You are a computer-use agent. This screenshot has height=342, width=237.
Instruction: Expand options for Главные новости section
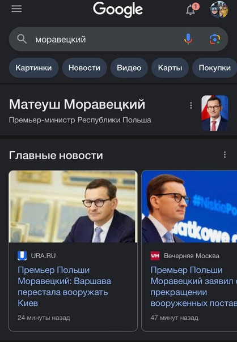pos(225,155)
